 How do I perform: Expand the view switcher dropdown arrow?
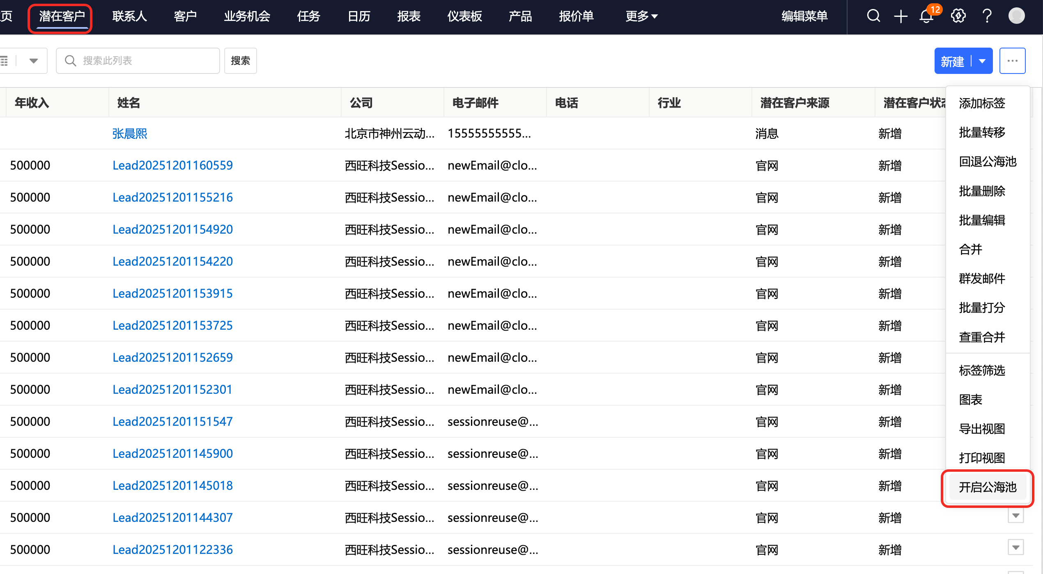pos(34,61)
